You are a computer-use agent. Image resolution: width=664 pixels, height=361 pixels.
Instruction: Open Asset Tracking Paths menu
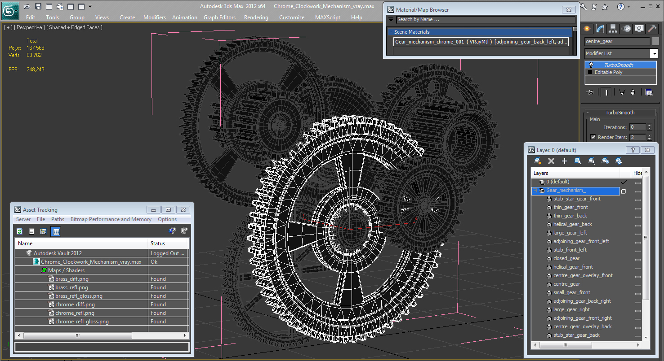tap(58, 219)
